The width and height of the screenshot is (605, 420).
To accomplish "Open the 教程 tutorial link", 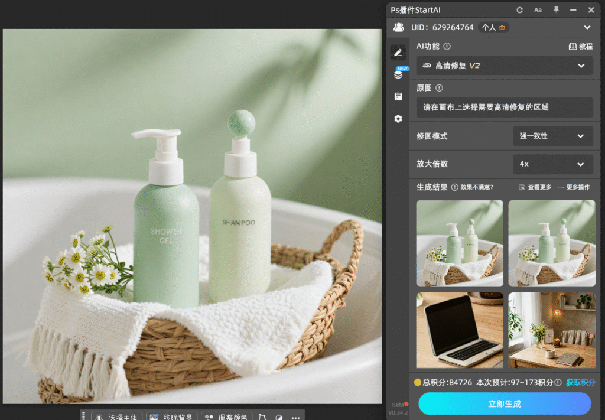I will tap(581, 46).
